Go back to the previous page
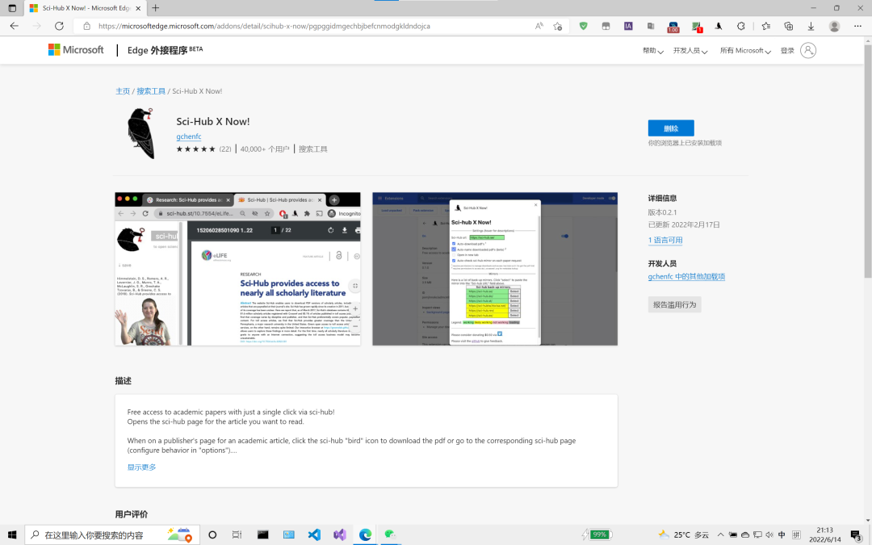The width and height of the screenshot is (872, 545). (15, 26)
